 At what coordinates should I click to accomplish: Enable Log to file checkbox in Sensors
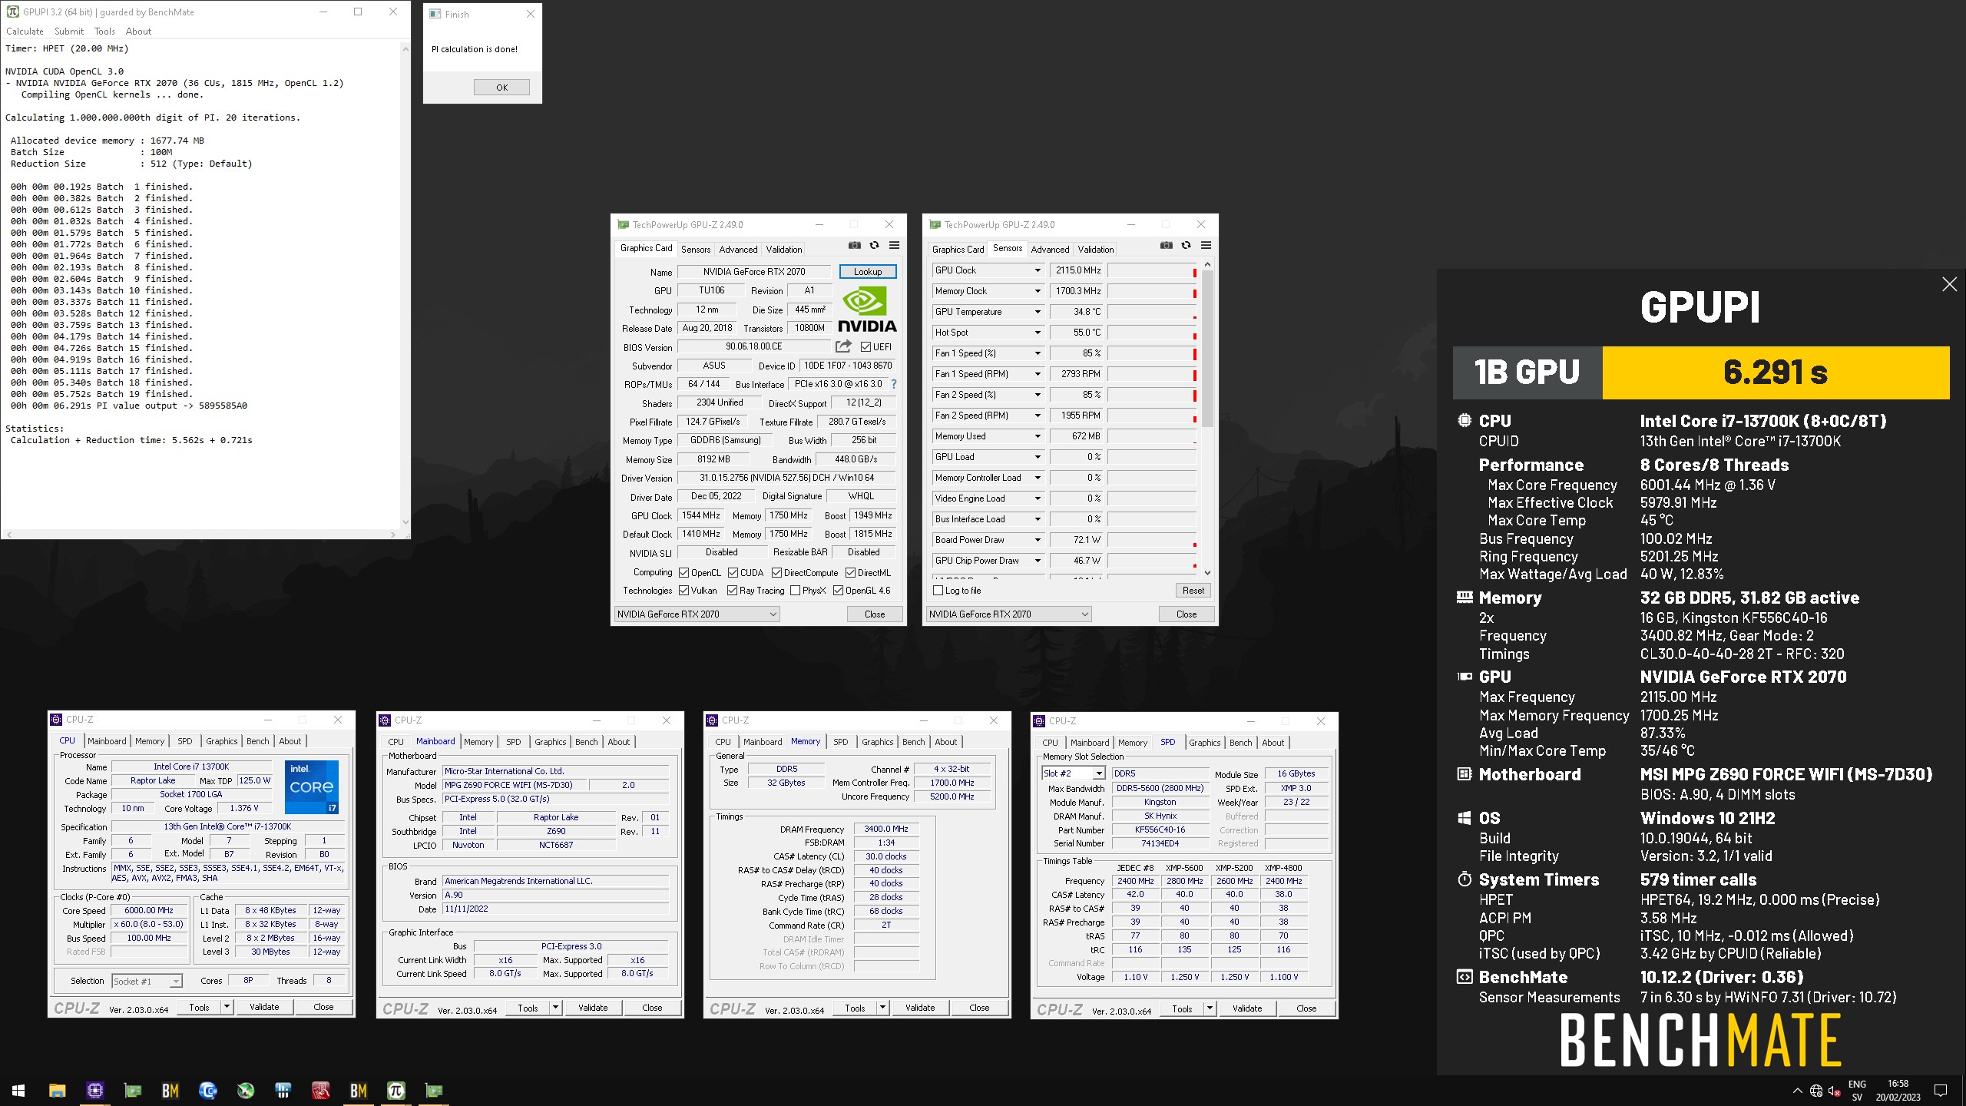pyautogui.click(x=938, y=590)
